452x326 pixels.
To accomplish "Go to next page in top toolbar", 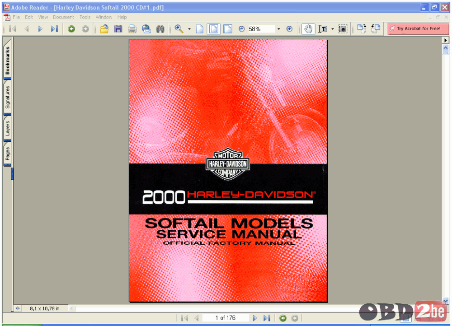I will [40, 29].
